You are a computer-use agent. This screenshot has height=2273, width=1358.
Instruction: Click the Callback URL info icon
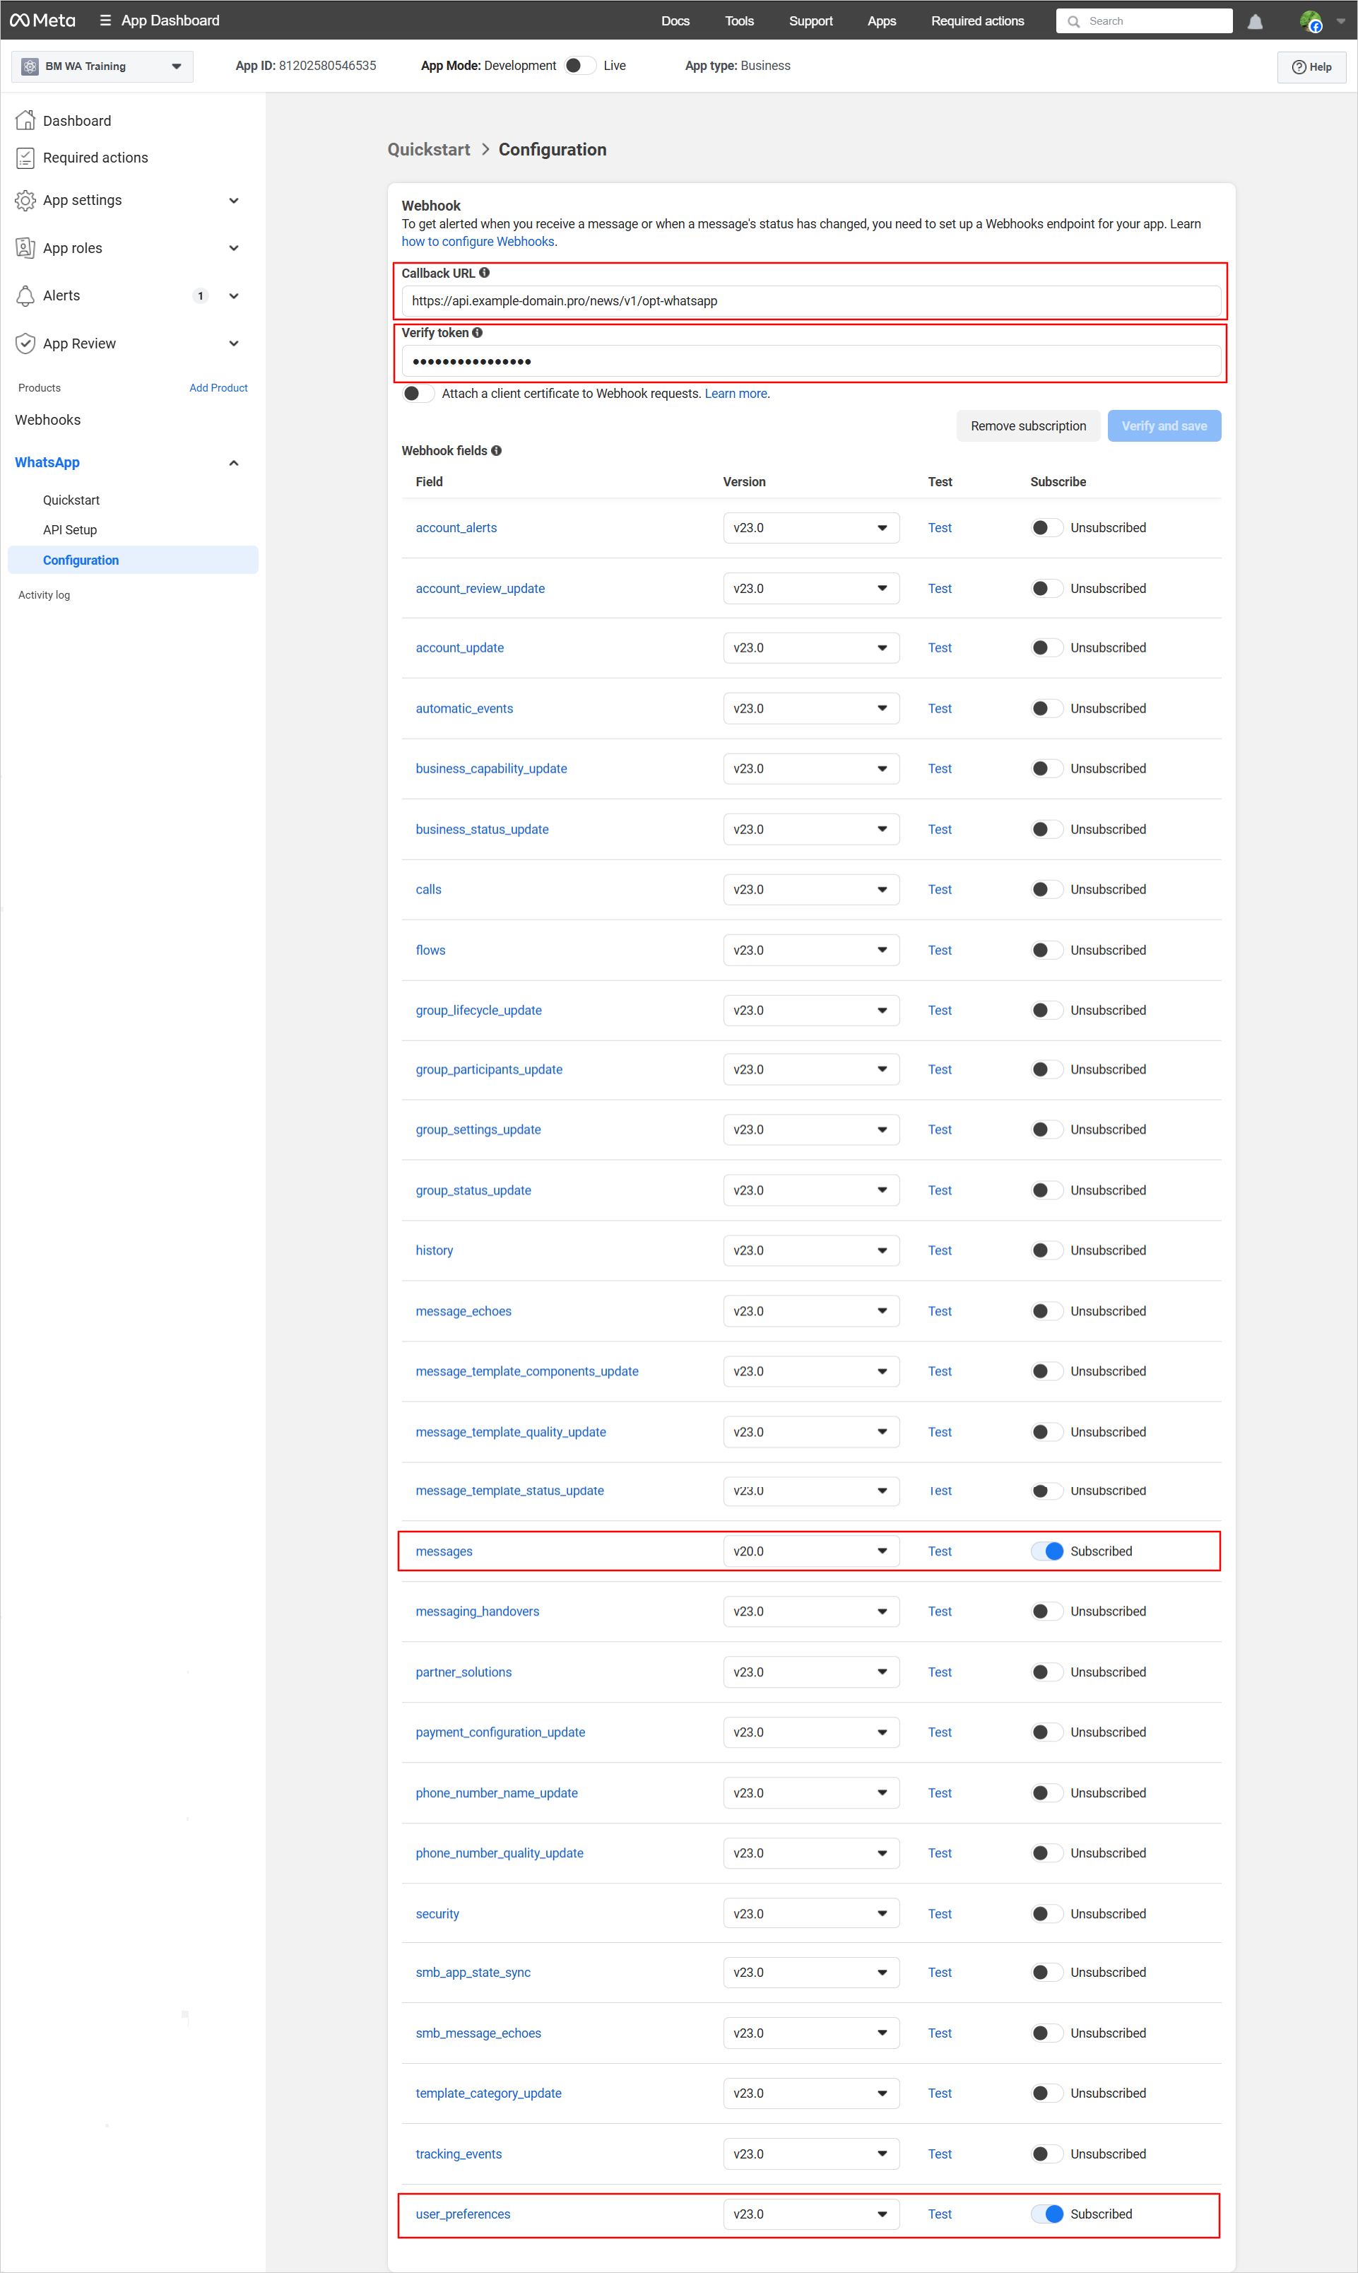pos(484,273)
